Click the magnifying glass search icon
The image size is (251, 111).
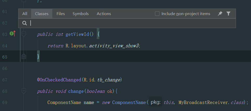25,23
